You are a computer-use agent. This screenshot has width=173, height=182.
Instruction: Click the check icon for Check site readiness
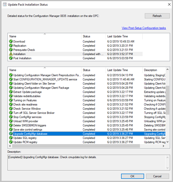pyautogui.click(x=11, y=105)
